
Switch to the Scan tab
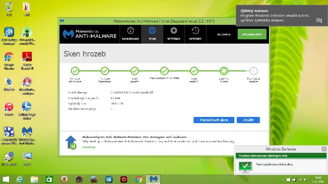[x=152, y=34]
